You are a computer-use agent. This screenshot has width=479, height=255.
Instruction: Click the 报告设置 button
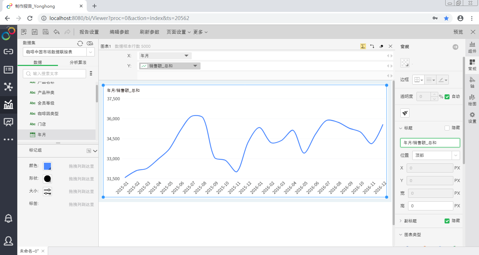point(89,32)
